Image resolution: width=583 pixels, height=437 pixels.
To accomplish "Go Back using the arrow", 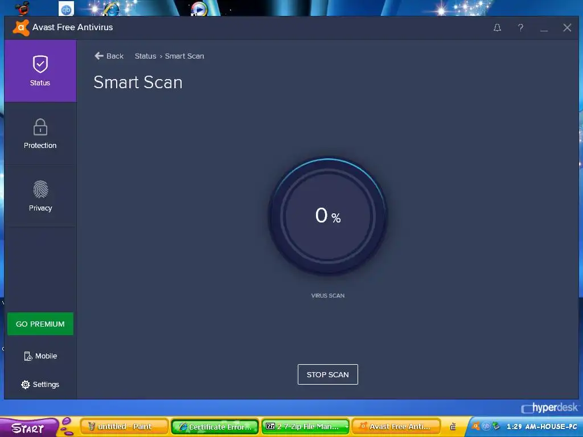I will (109, 56).
